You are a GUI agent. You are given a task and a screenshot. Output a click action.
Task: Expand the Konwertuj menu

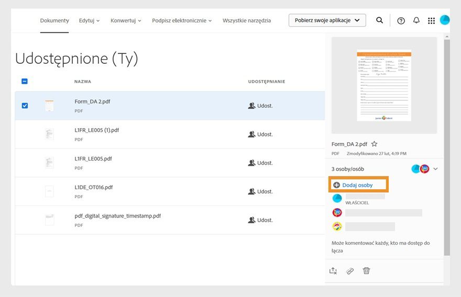pyautogui.click(x=126, y=20)
